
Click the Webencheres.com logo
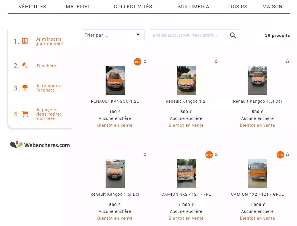point(40,145)
